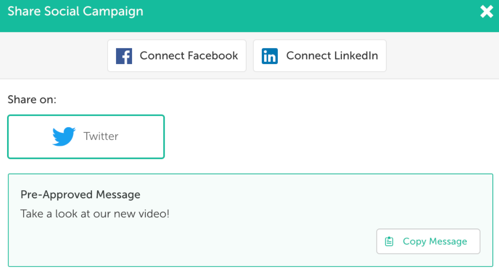Click the Connect LinkedIn button label
Screen dimensions: 499x277
coord(332,56)
